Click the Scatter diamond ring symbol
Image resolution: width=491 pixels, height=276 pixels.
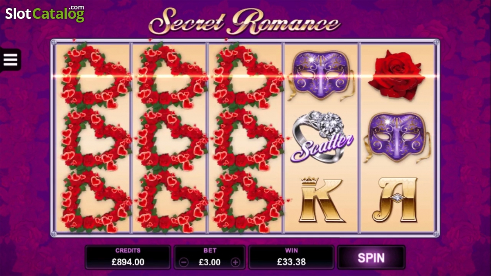(322, 137)
